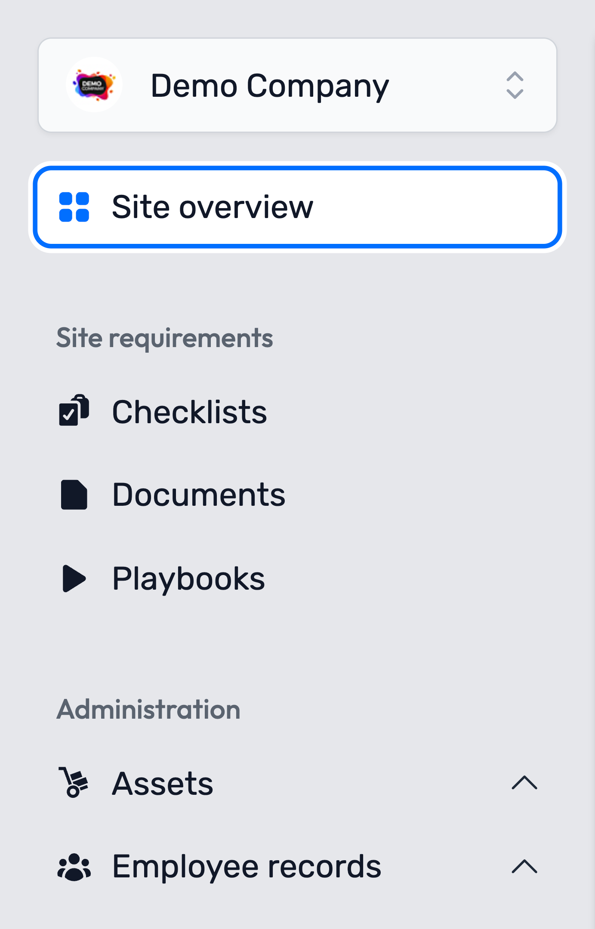
Task: Click the Checklists clipboard icon
Action: tap(74, 410)
